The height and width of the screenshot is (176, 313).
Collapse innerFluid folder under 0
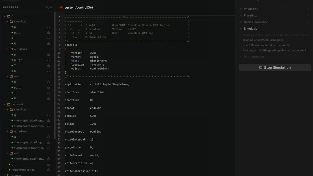coord(7,22)
